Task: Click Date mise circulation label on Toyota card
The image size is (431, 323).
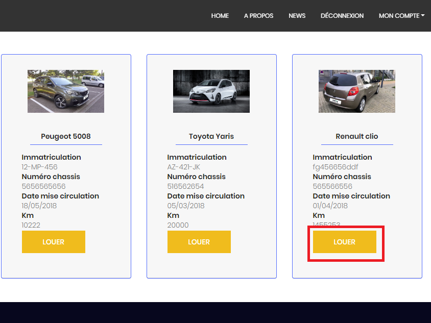Action: tap(206, 196)
